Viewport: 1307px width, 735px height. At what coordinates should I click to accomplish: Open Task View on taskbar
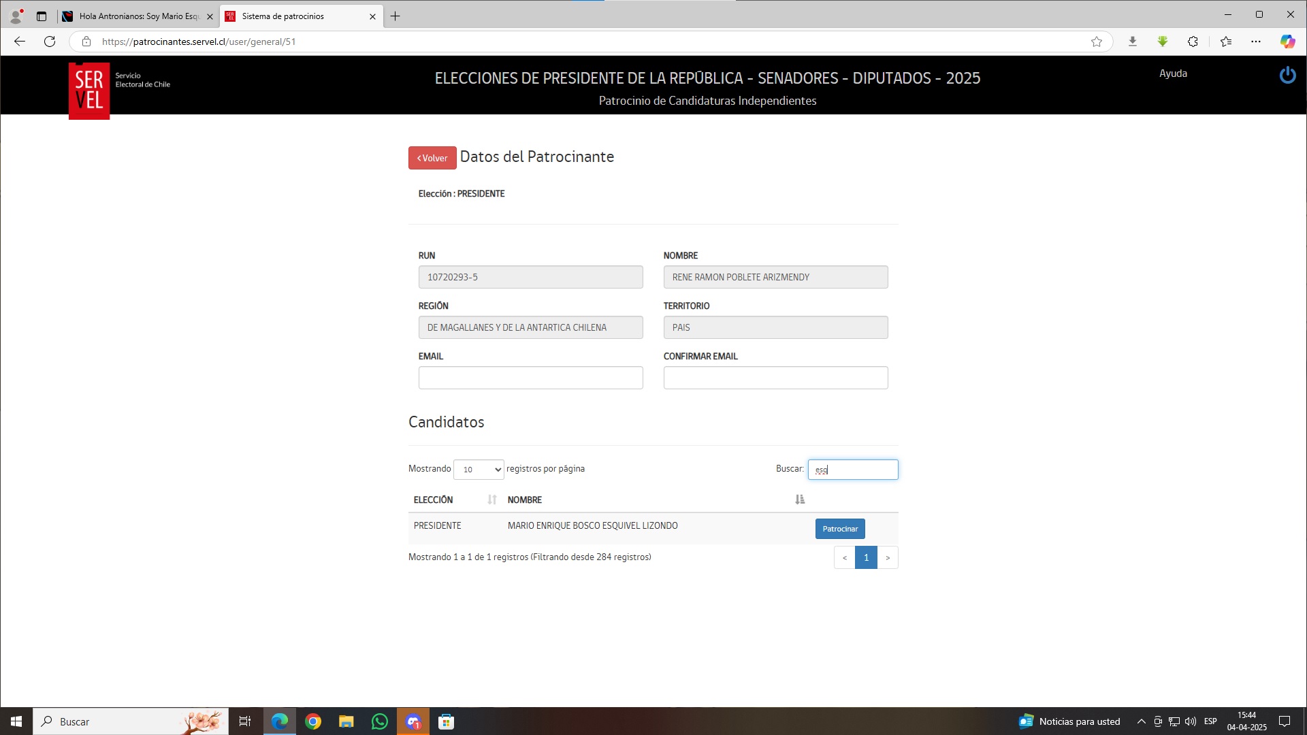(x=245, y=721)
